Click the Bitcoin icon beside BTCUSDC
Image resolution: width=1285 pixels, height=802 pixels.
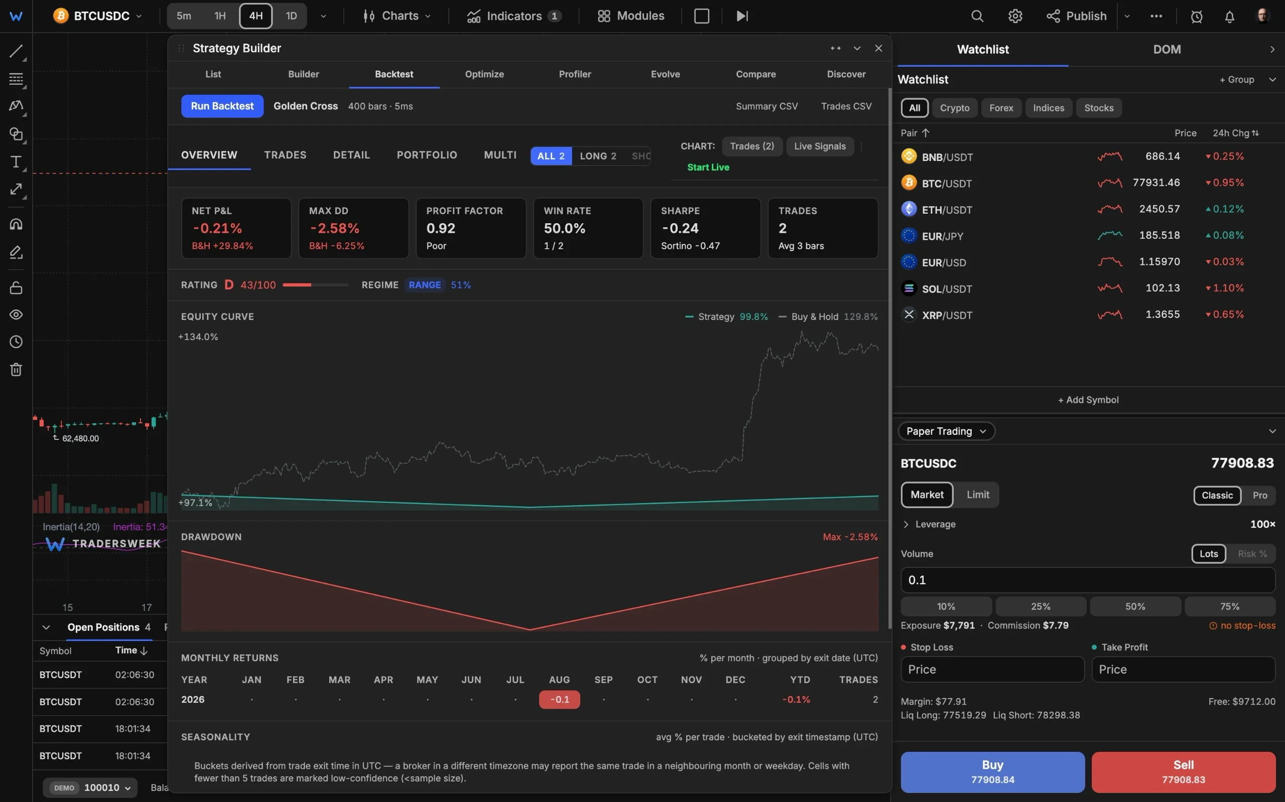(61, 16)
